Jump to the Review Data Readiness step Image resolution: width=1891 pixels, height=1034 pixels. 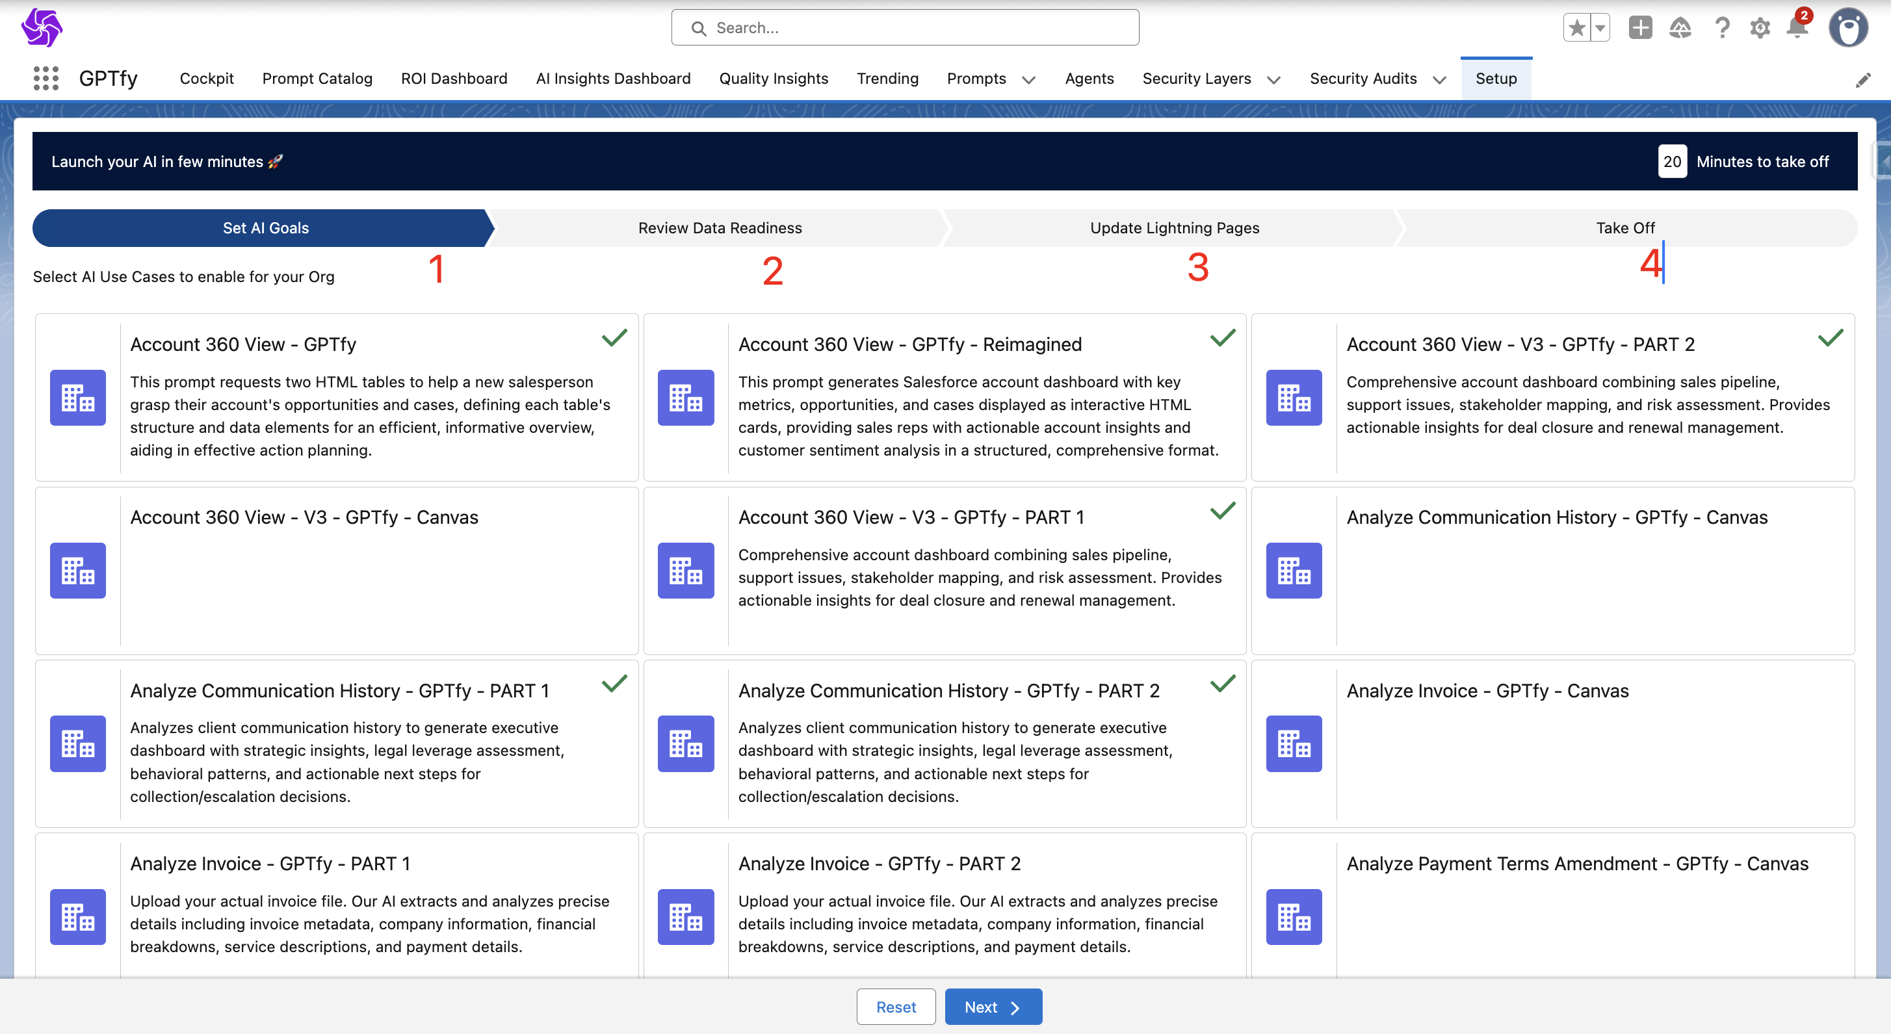pos(720,227)
